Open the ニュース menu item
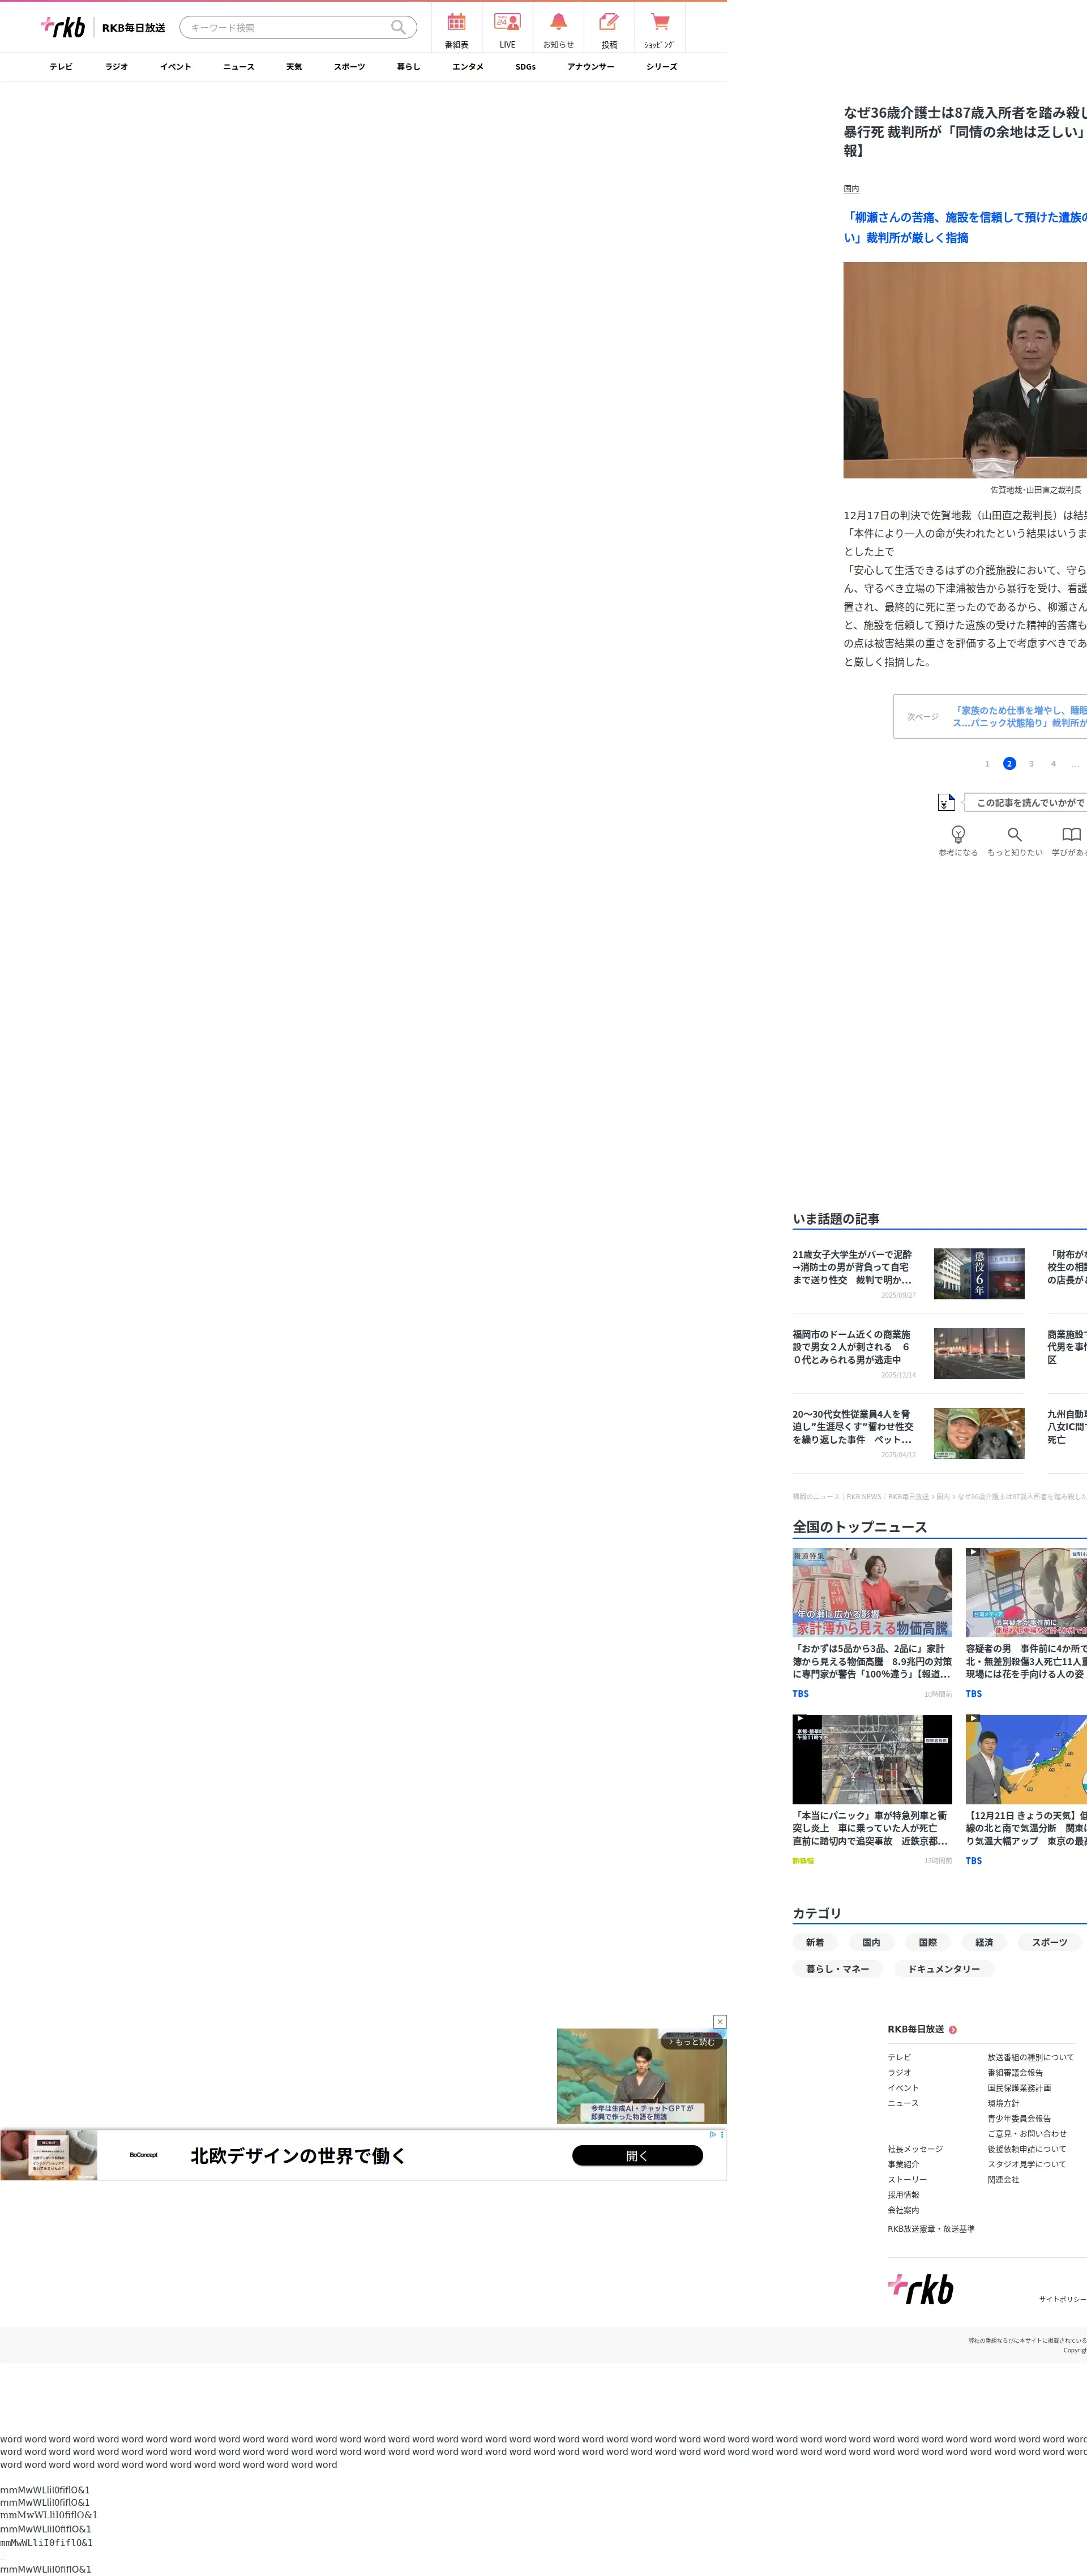Viewport: 1087px width, 2576px height. pos(238,67)
